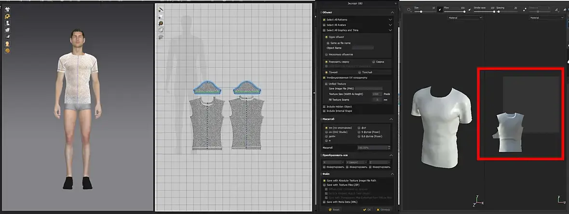Toggle the pen pressure icon left of Flow
The width and height of the screenshot is (569, 214).
[x=439, y=11]
